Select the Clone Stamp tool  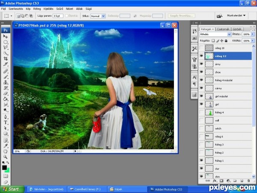(6, 82)
